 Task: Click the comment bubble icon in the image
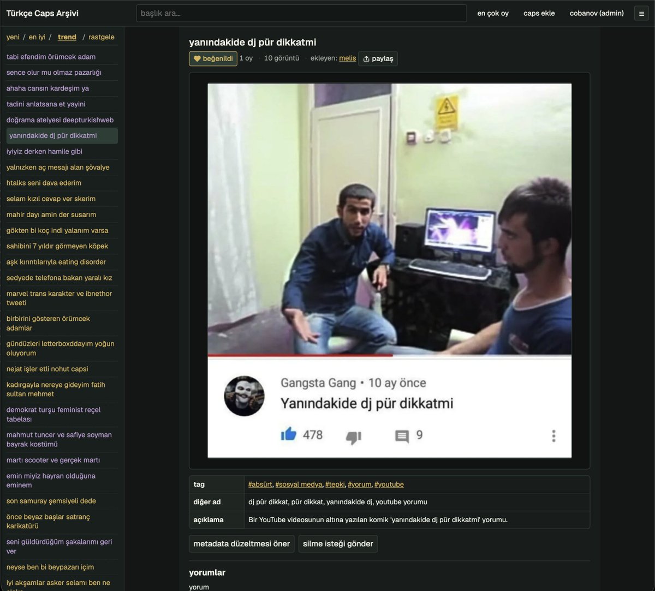402,437
